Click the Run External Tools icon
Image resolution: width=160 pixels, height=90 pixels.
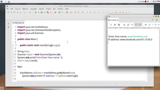pyautogui.click(x=48, y=12)
